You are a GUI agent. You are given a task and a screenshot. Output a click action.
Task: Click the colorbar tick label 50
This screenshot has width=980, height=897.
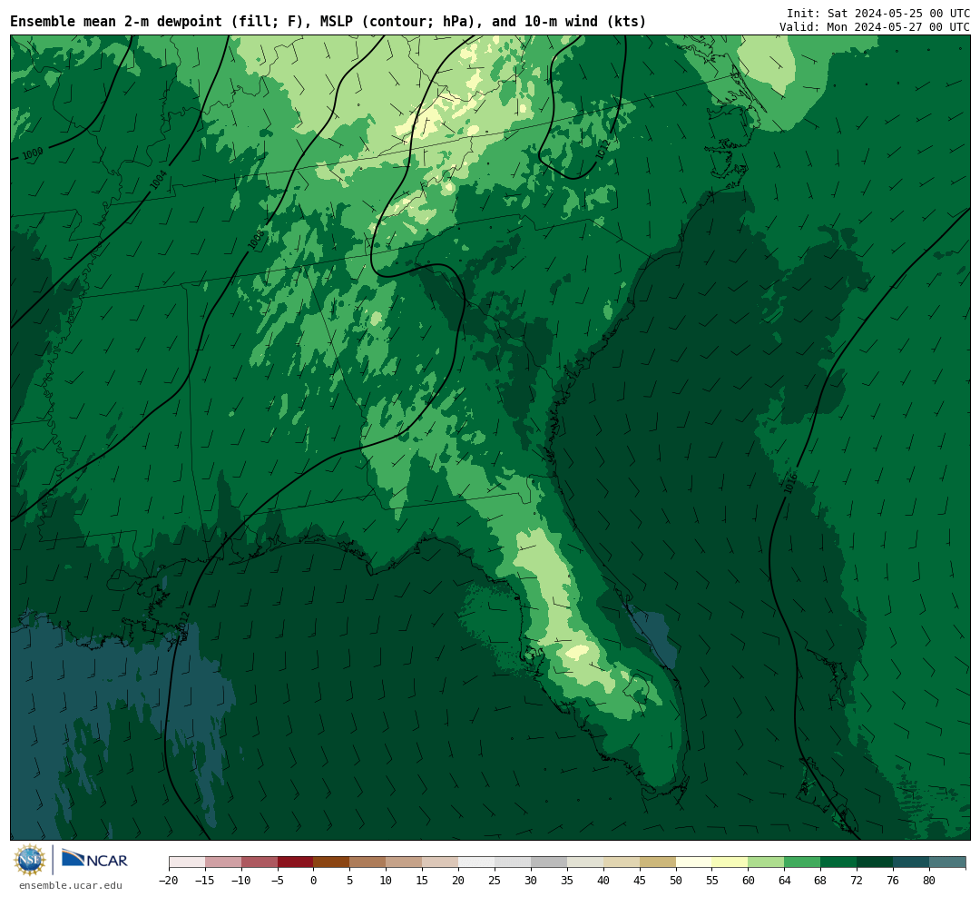(676, 880)
